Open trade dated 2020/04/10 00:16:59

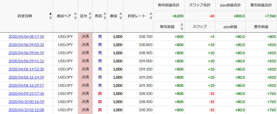coord(26,102)
